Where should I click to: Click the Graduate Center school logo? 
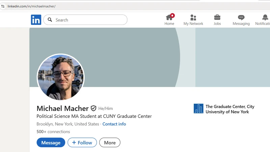pos(198,108)
